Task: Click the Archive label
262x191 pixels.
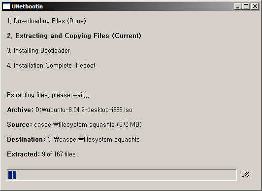Action: tap(20, 110)
